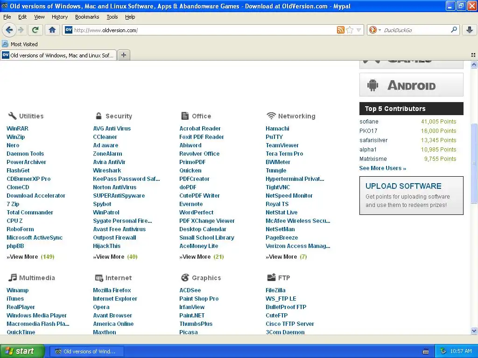This screenshot has height=358, width=478.
Task: Bookmark this page with the star icon
Action: click(350, 30)
